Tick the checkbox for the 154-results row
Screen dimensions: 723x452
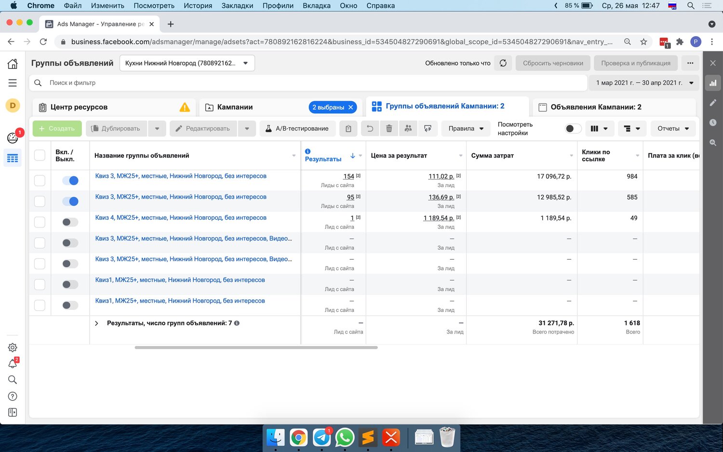point(40,180)
